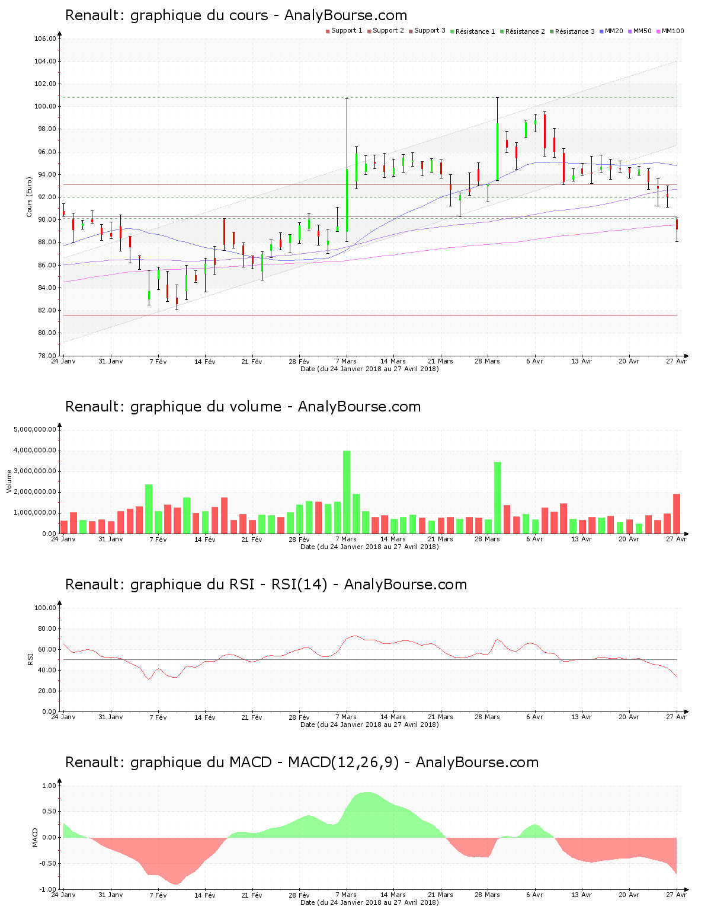Click the 100.00 label on the price axis
The width and height of the screenshot is (711, 919).
pos(45,107)
